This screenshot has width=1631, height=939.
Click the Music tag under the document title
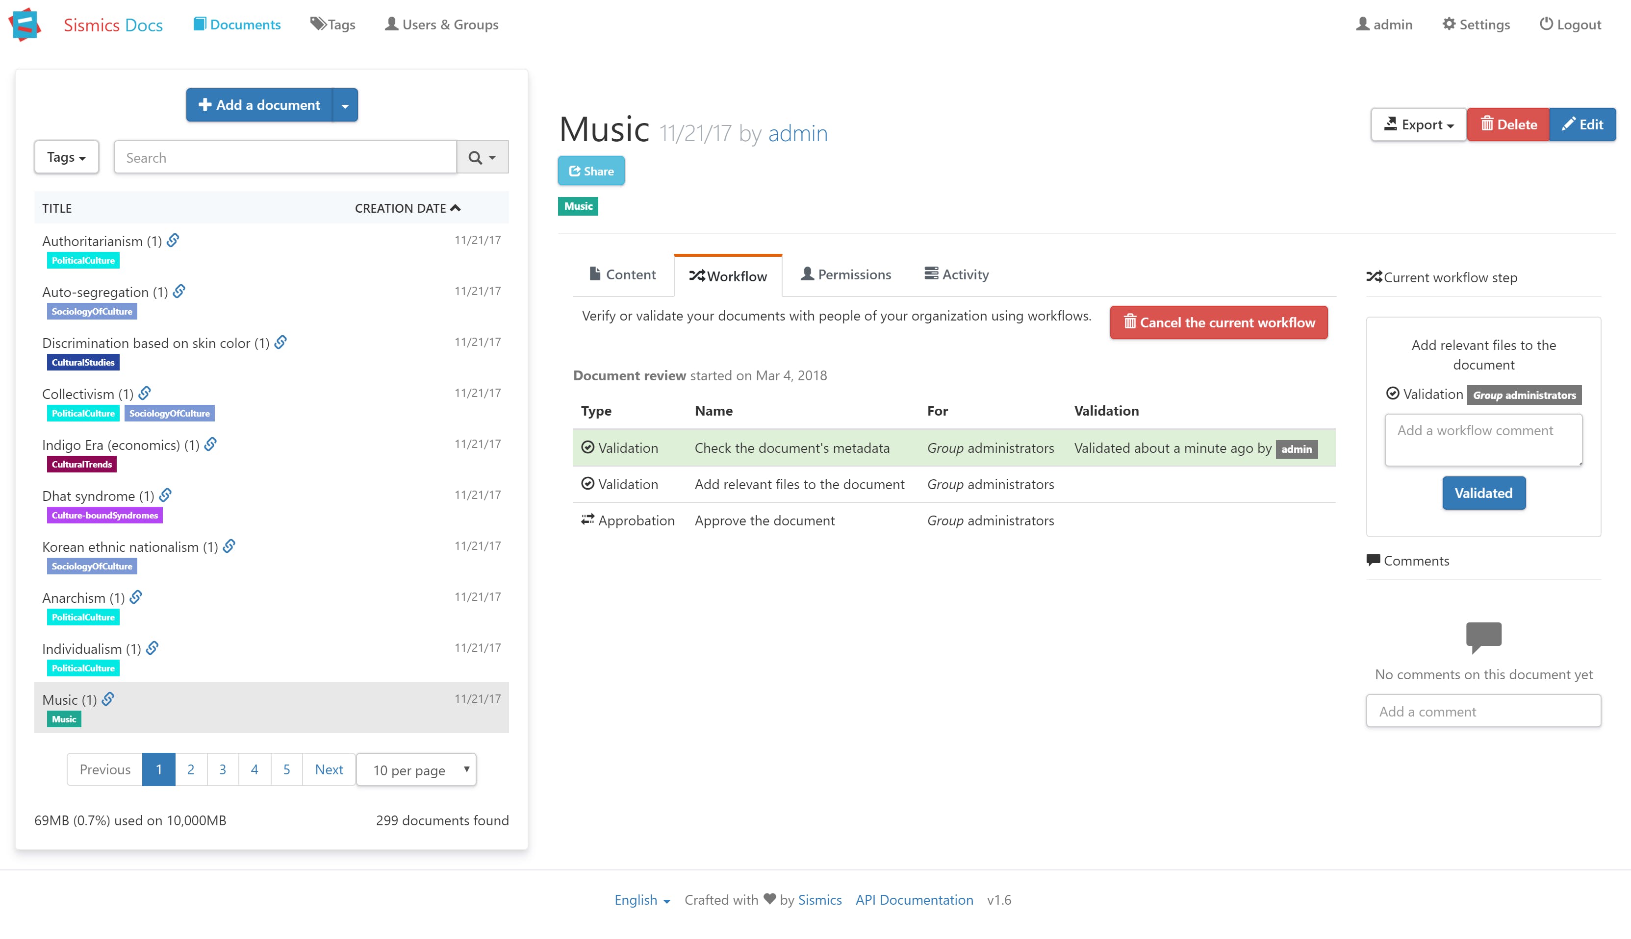tap(578, 206)
